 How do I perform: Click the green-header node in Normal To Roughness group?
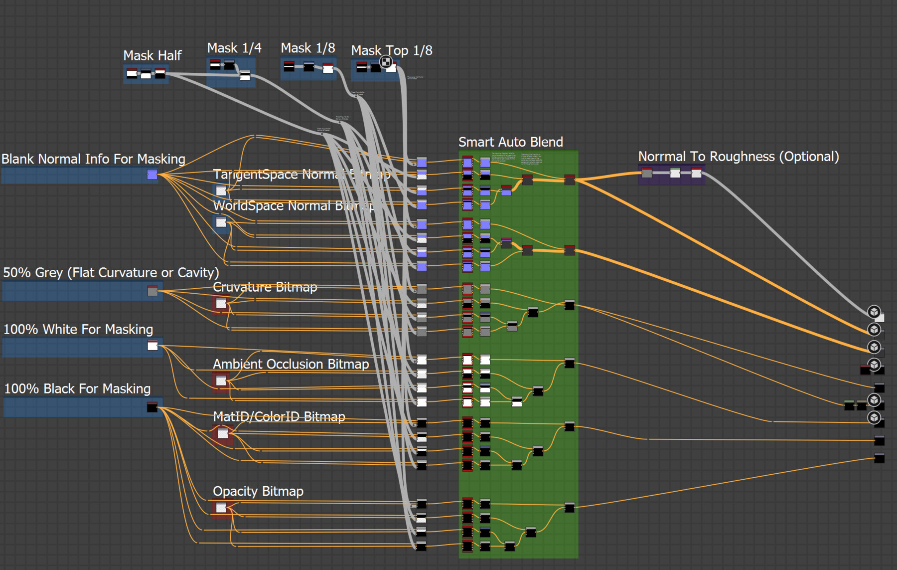pyautogui.click(x=675, y=173)
